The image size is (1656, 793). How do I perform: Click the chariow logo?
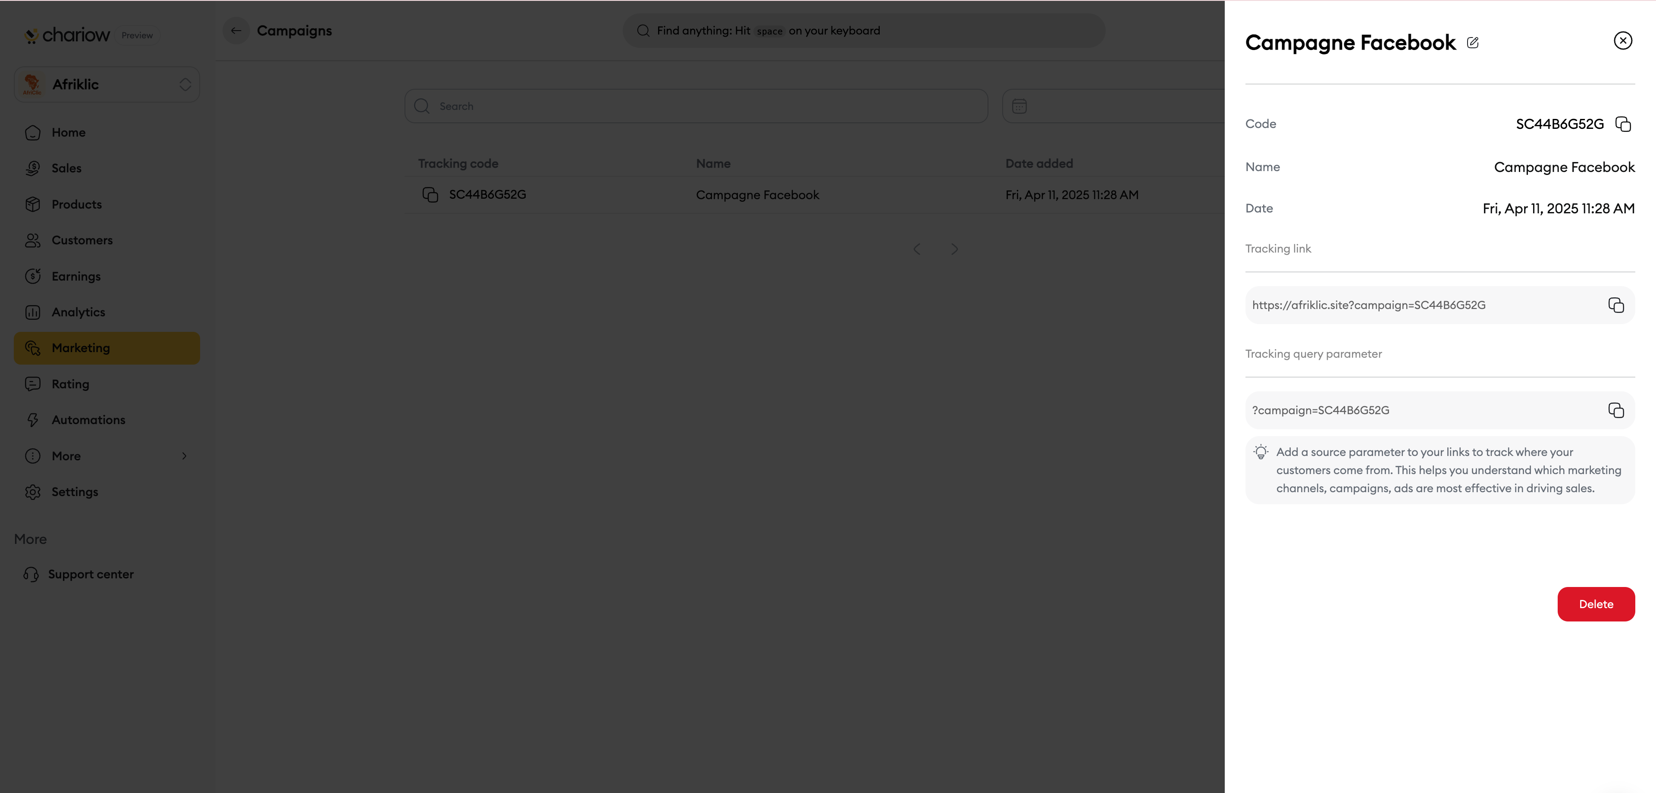(67, 35)
